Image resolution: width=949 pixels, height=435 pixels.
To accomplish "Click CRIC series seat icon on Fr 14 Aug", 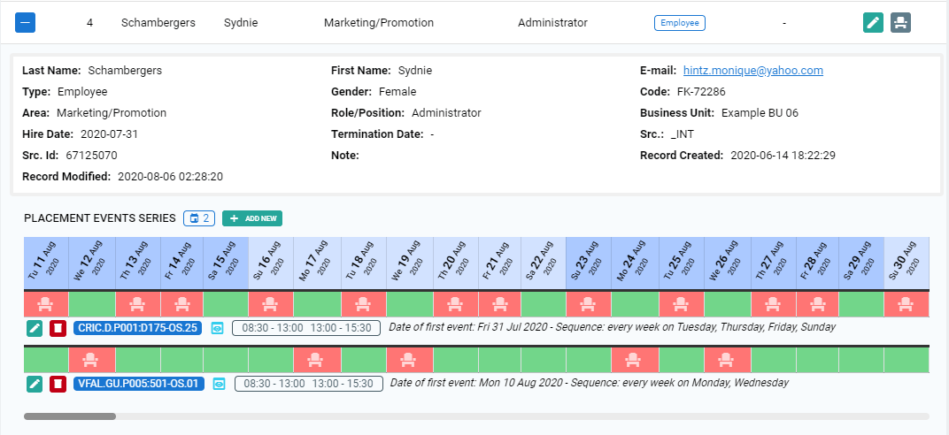I will [x=181, y=304].
